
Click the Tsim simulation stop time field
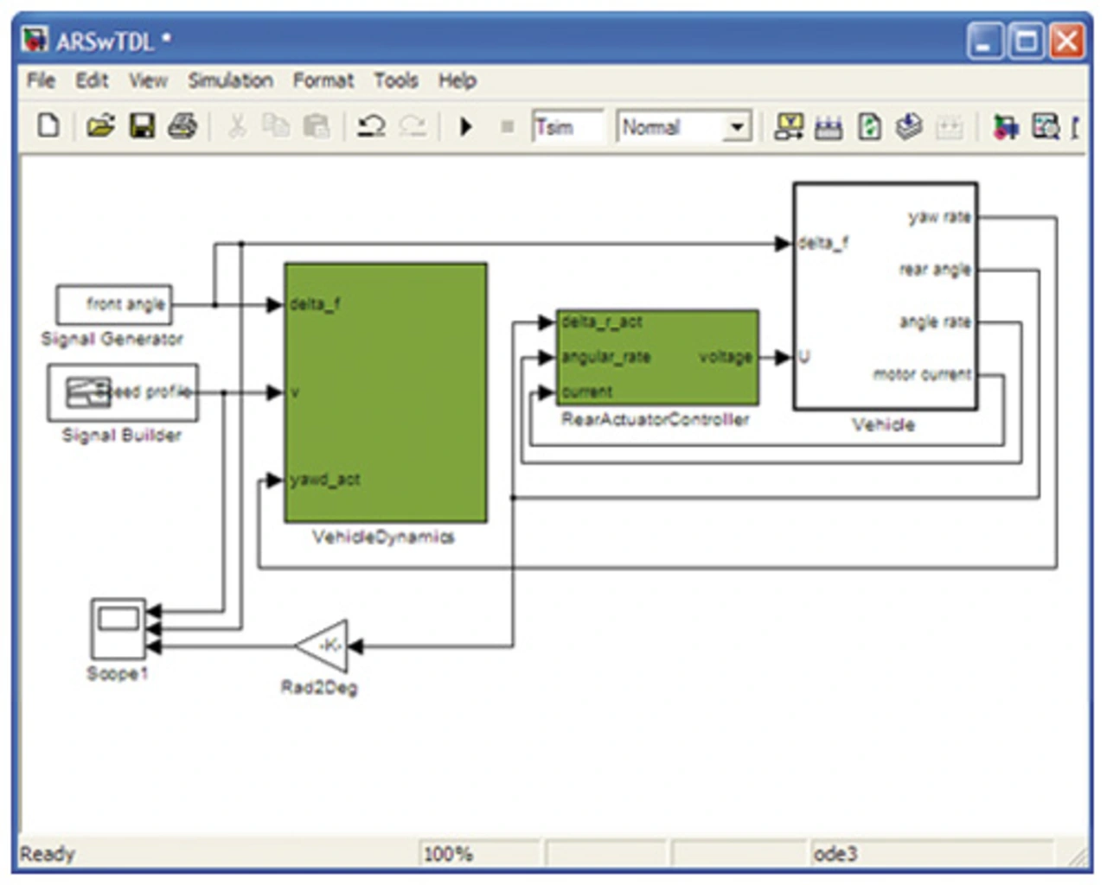[x=566, y=127]
